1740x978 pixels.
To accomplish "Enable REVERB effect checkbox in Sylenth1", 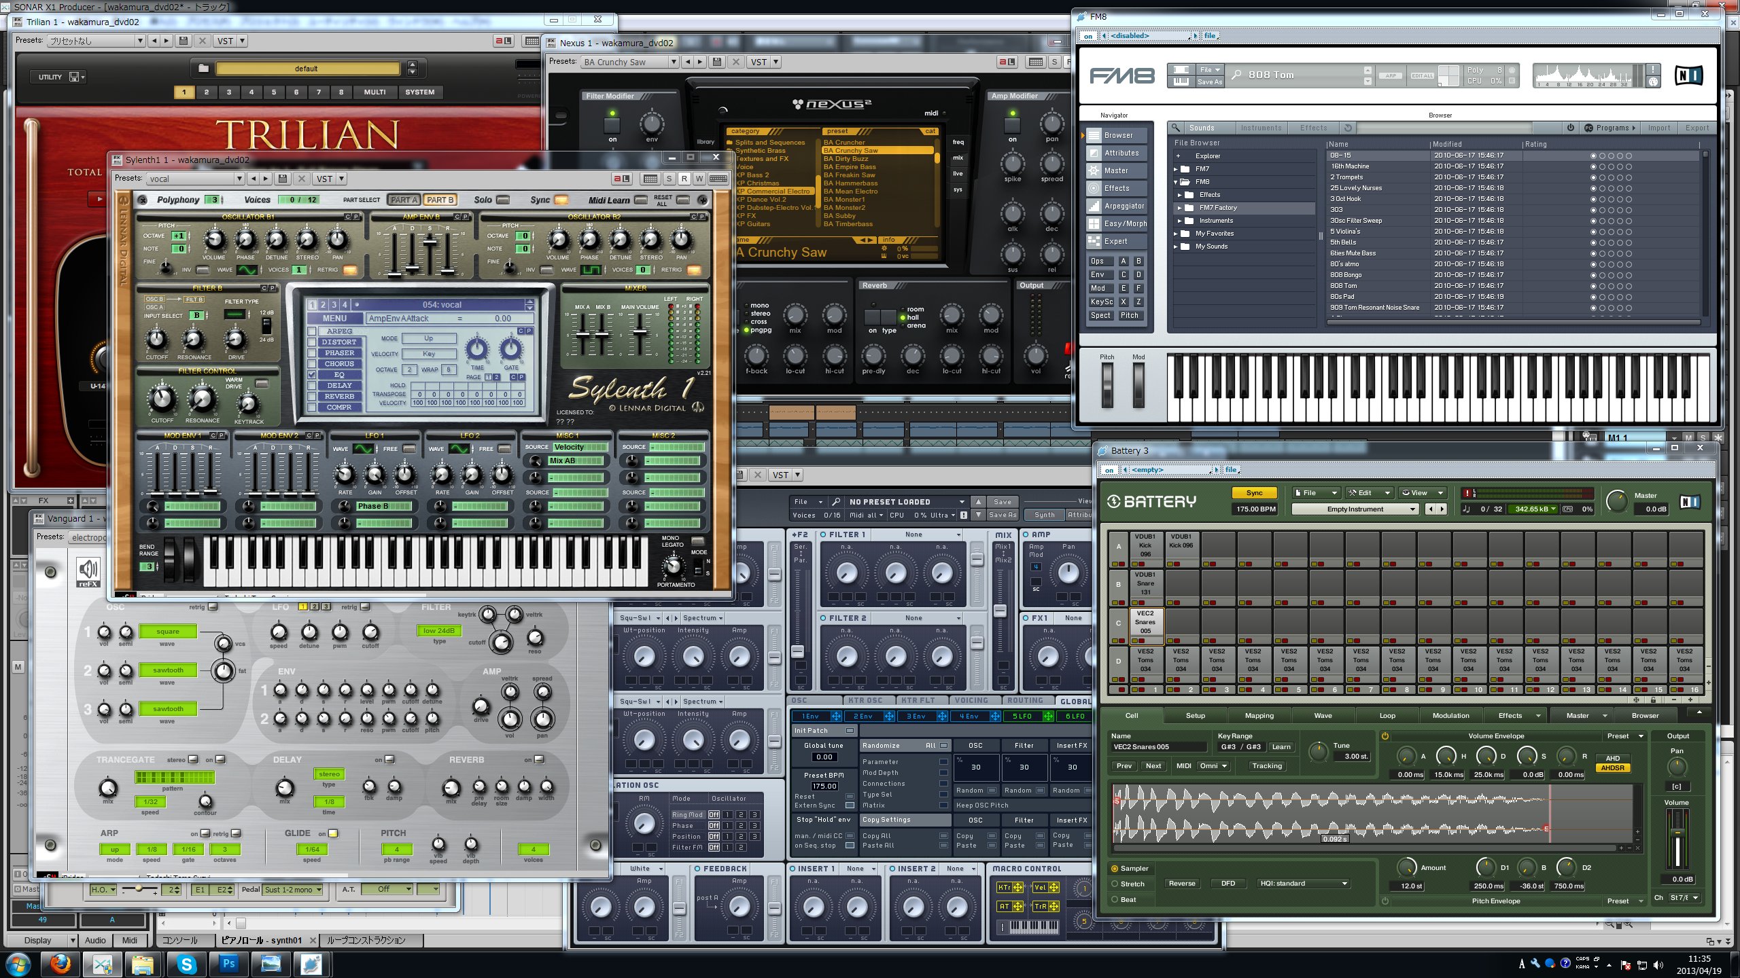I will click(x=312, y=397).
